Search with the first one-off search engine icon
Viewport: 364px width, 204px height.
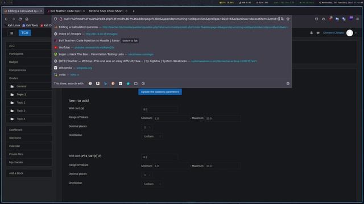[90, 83]
